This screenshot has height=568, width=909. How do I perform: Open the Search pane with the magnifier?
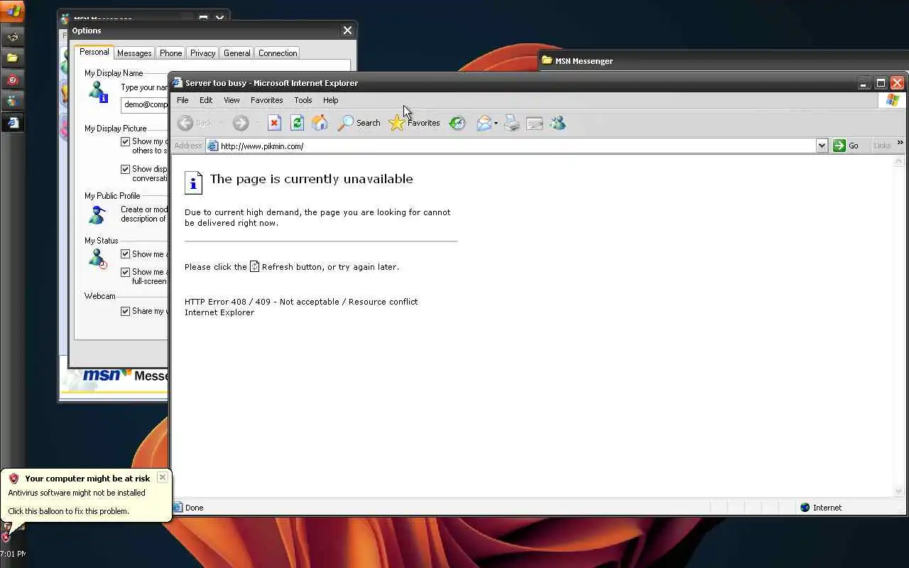click(x=345, y=123)
